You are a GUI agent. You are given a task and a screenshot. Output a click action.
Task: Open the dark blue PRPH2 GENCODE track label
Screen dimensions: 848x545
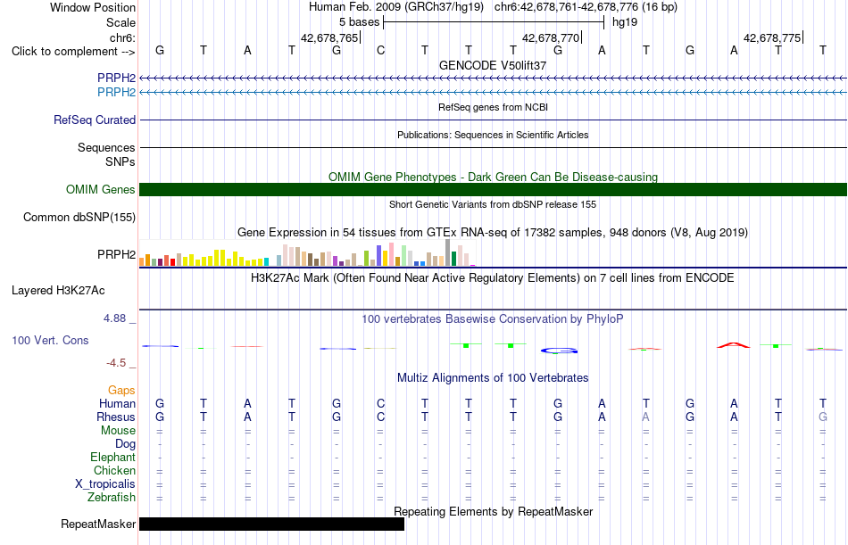(x=116, y=78)
